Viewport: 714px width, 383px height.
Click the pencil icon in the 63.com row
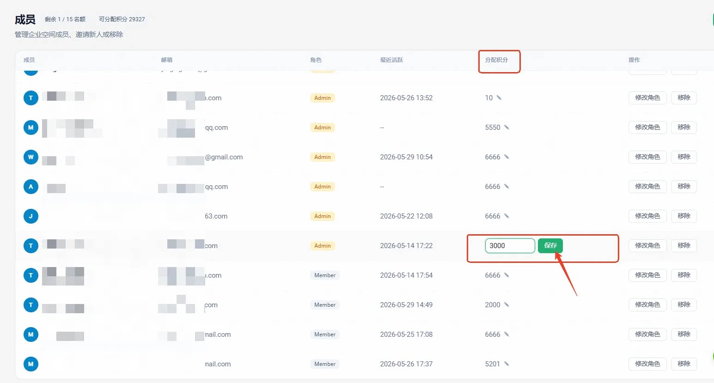click(x=507, y=216)
